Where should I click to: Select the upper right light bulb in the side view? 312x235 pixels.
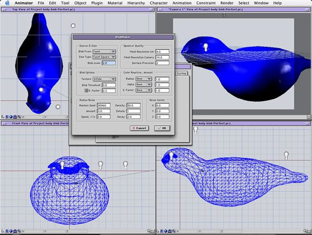[x=285, y=155]
